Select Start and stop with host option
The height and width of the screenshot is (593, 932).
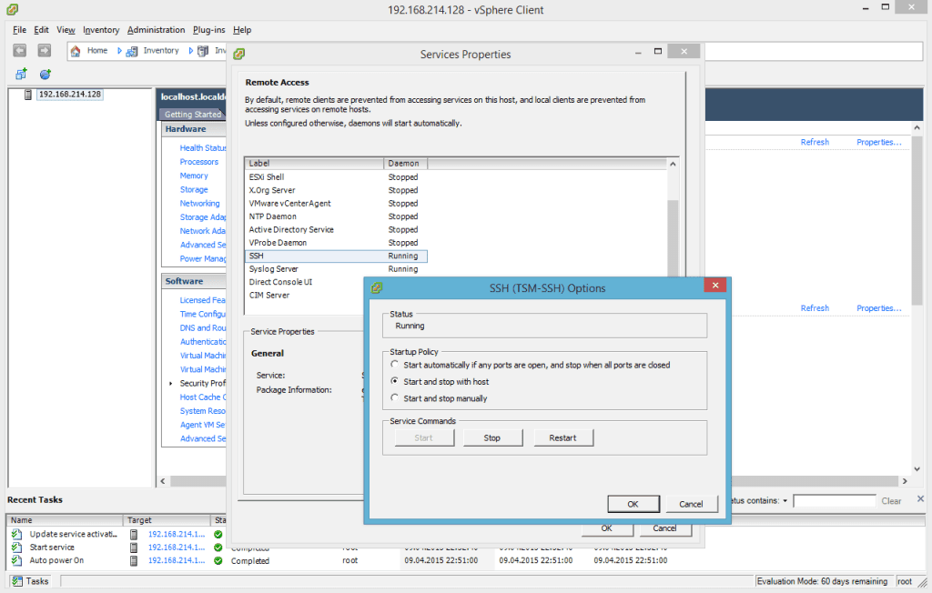395,381
